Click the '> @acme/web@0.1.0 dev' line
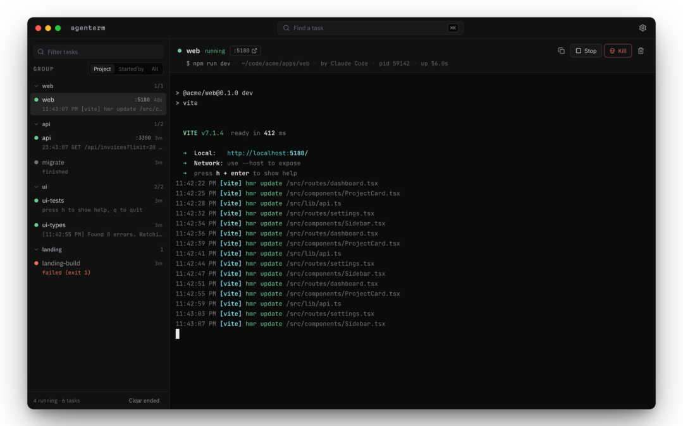This screenshot has height=426, width=683. point(214,93)
